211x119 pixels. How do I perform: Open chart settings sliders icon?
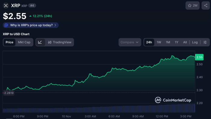click(205, 42)
